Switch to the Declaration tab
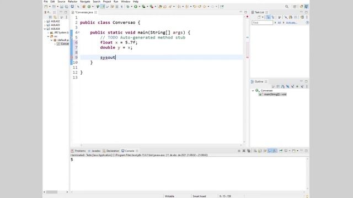 point(111,151)
